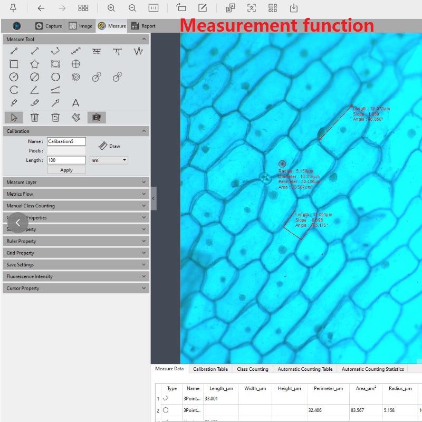Select the perpendicular T-shaped measure tool

point(117,51)
